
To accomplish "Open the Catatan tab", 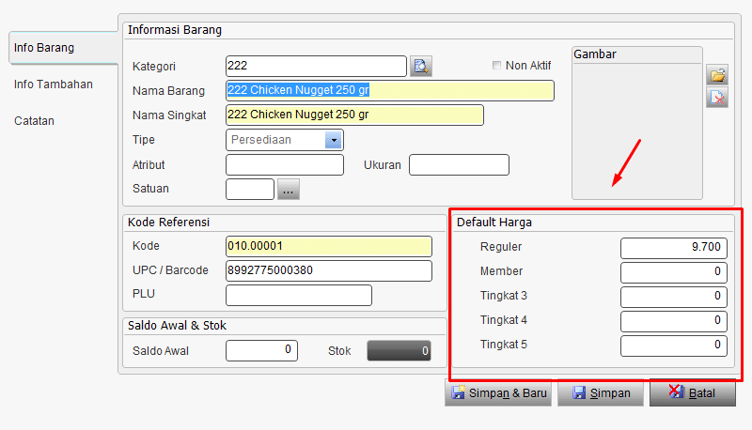I will point(34,121).
